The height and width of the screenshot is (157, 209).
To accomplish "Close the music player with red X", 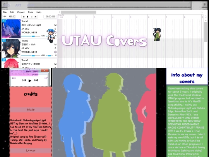I will 45,71.
